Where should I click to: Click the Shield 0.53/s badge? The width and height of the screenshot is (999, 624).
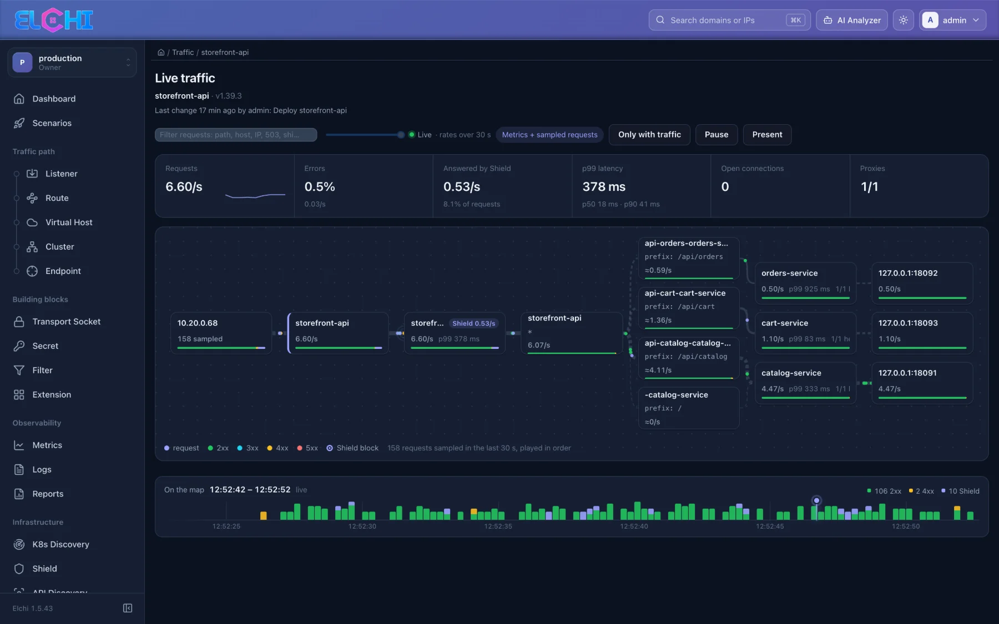tap(473, 323)
